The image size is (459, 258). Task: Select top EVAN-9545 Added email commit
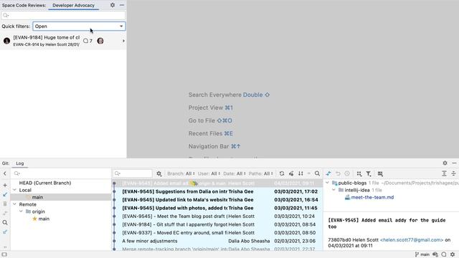(217, 183)
